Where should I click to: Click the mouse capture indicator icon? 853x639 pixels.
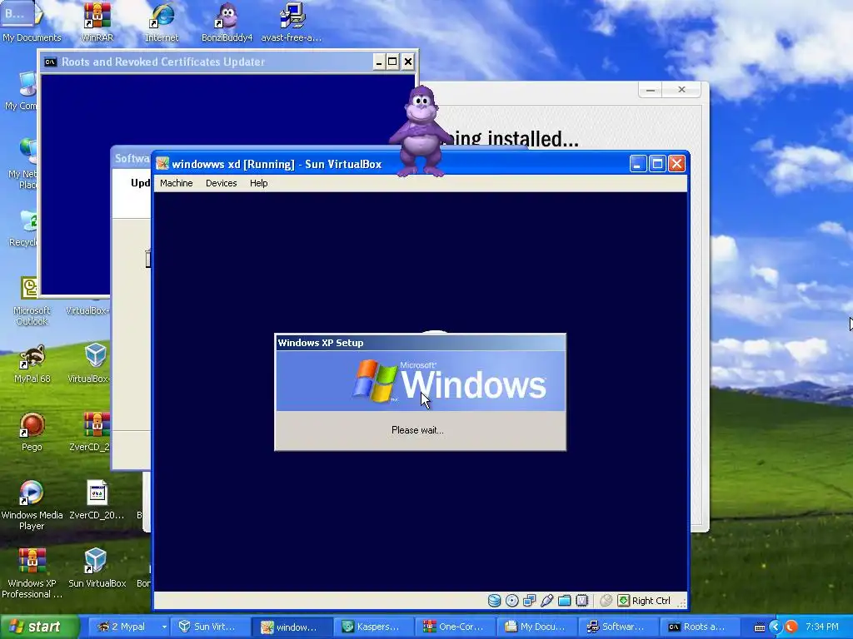tap(606, 601)
